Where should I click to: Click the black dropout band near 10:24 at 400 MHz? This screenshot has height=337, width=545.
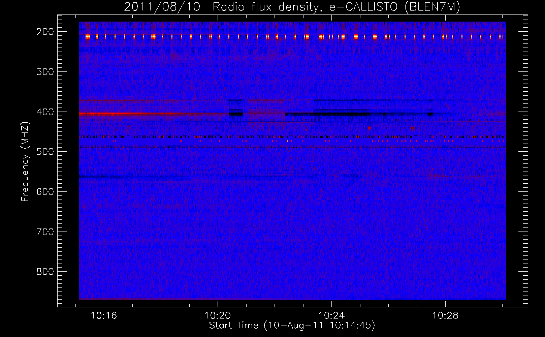point(342,114)
